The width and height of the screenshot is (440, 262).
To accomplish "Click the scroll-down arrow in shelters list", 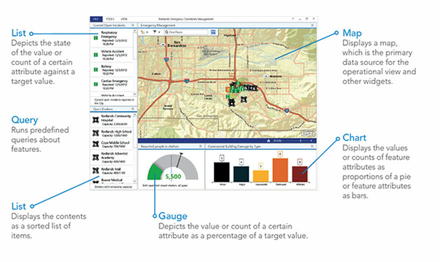I will [135, 181].
